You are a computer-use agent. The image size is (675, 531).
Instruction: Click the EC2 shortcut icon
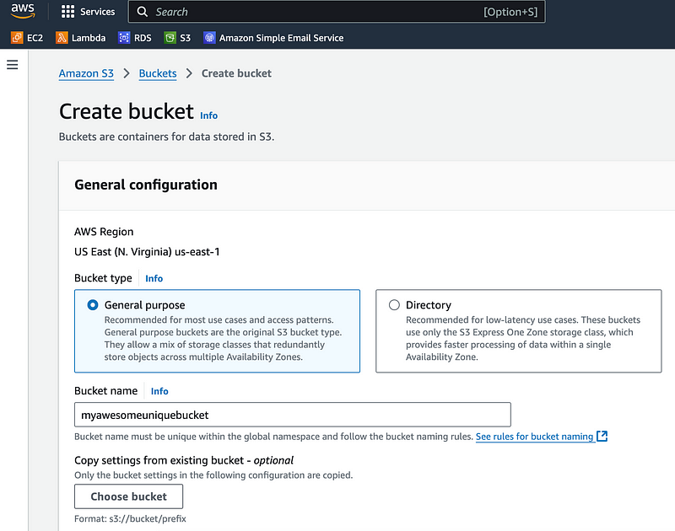click(17, 38)
